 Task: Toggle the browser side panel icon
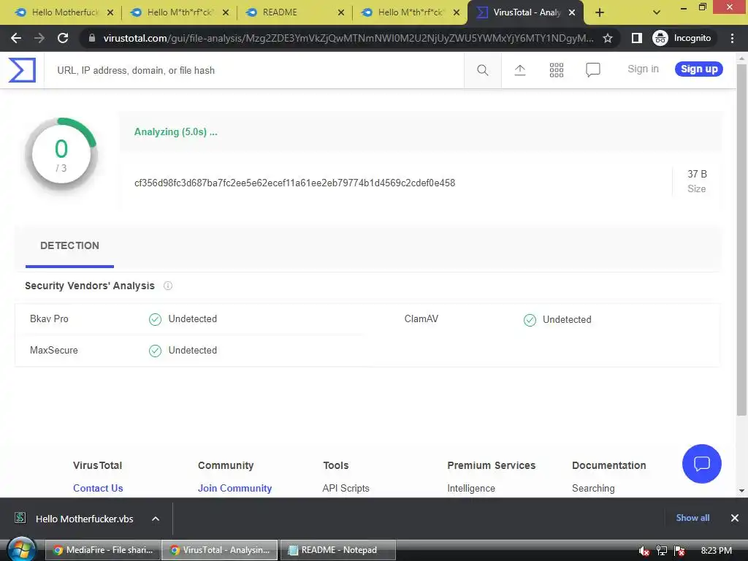637,38
